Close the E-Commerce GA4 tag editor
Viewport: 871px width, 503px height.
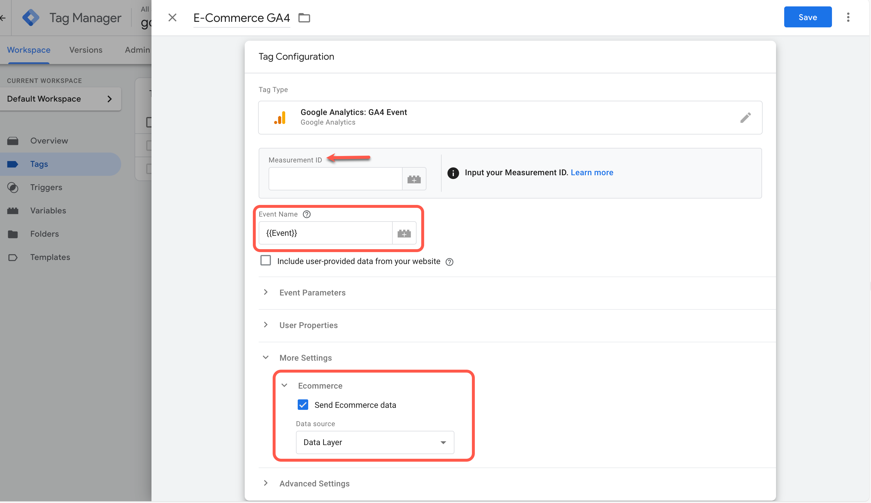pyautogui.click(x=172, y=18)
